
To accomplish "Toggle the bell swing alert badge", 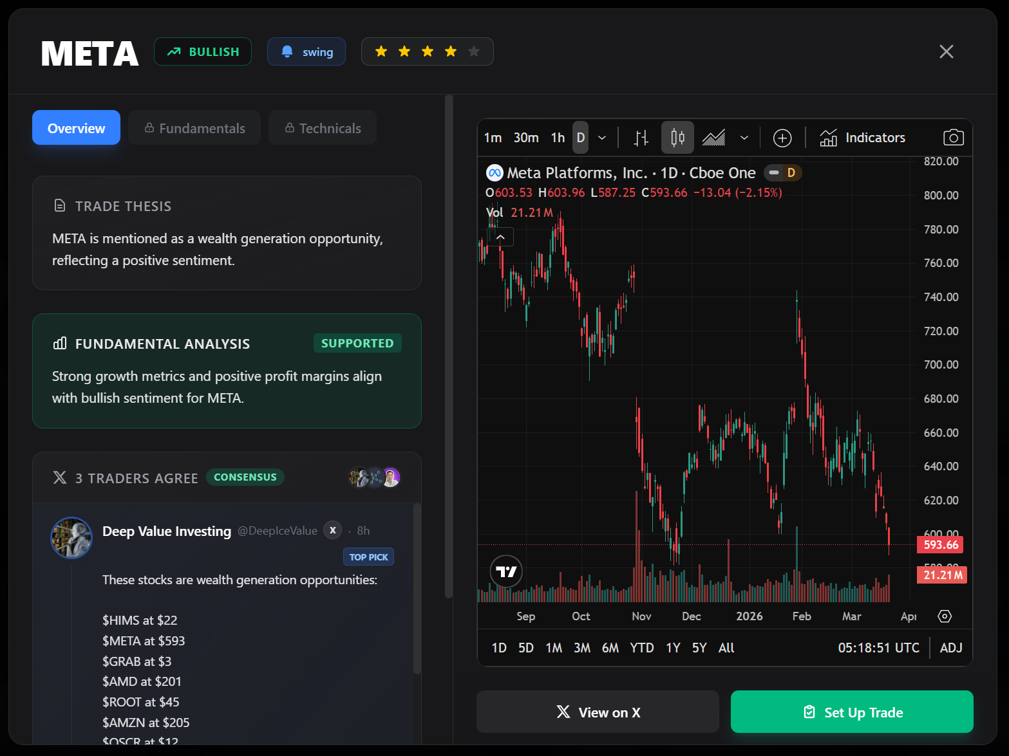I will click(x=306, y=51).
